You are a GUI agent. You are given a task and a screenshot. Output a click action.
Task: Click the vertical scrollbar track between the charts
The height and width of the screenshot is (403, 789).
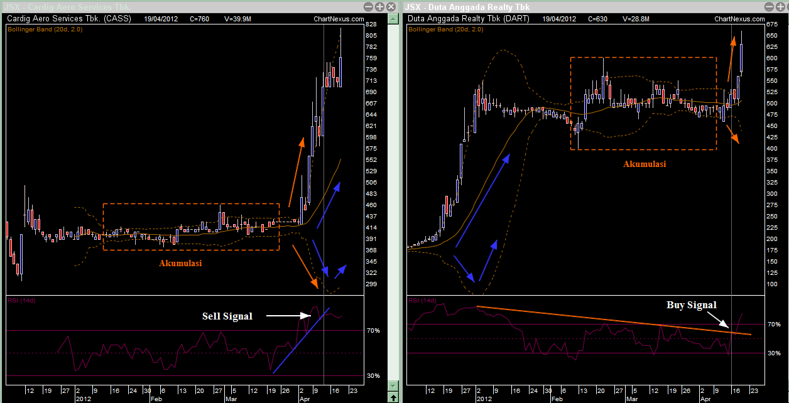[x=393, y=202]
